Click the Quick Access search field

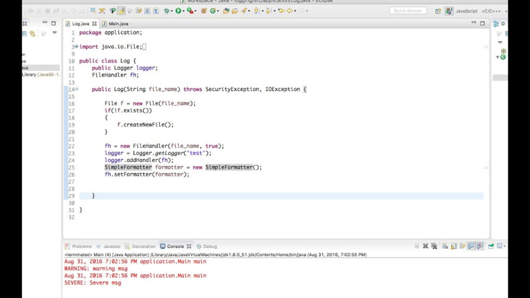[408, 11]
